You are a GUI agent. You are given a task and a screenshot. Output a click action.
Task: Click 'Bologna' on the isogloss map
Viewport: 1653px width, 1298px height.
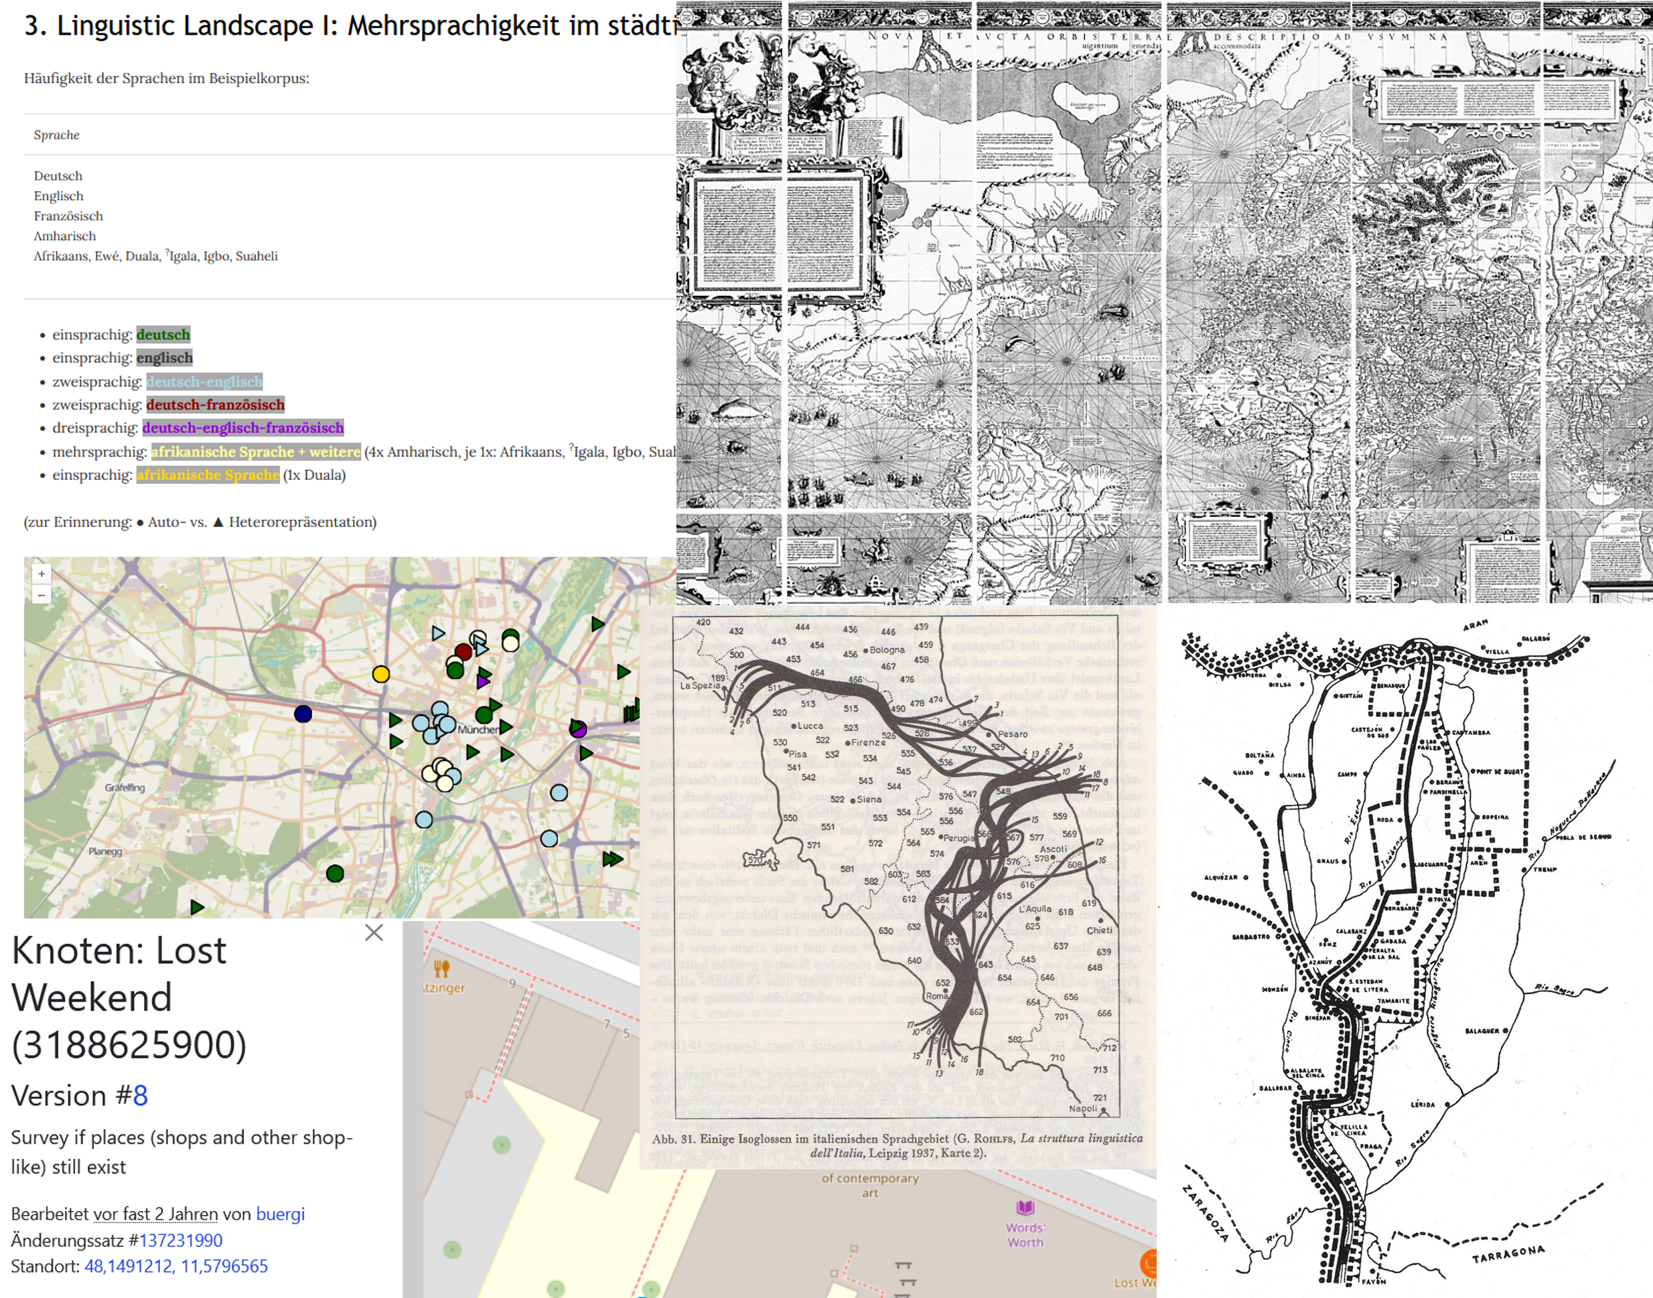pyautogui.click(x=887, y=650)
